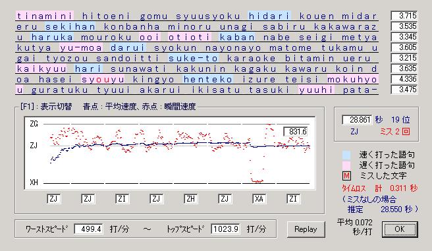Screen dimensions: 432x251
Task: Click the light blue fast-phrase legend swatch
Action: 346,155
